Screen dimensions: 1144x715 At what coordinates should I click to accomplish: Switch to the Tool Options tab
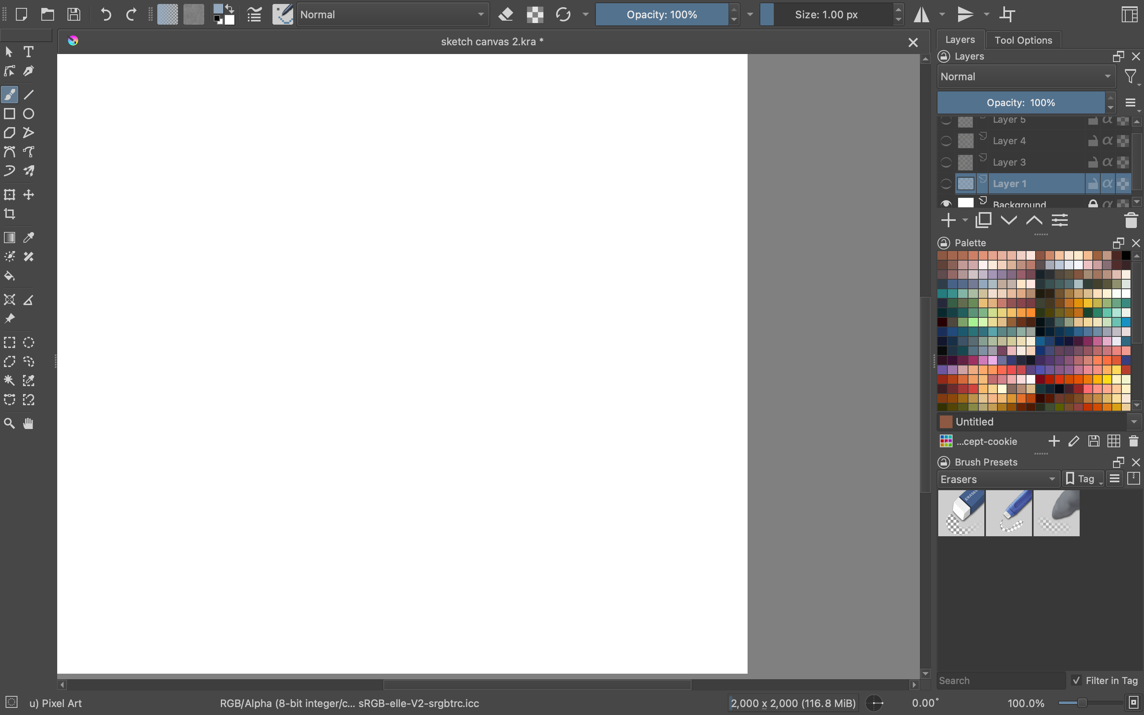(x=1023, y=40)
